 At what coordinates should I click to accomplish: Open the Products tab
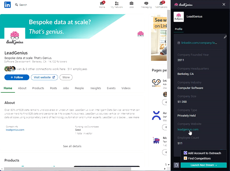coord(38,88)
